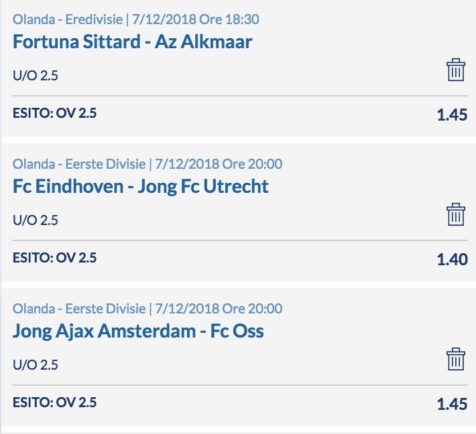
Task: Select the Olanda - Eredivisie 18:30 league label
Action: coord(135,19)
